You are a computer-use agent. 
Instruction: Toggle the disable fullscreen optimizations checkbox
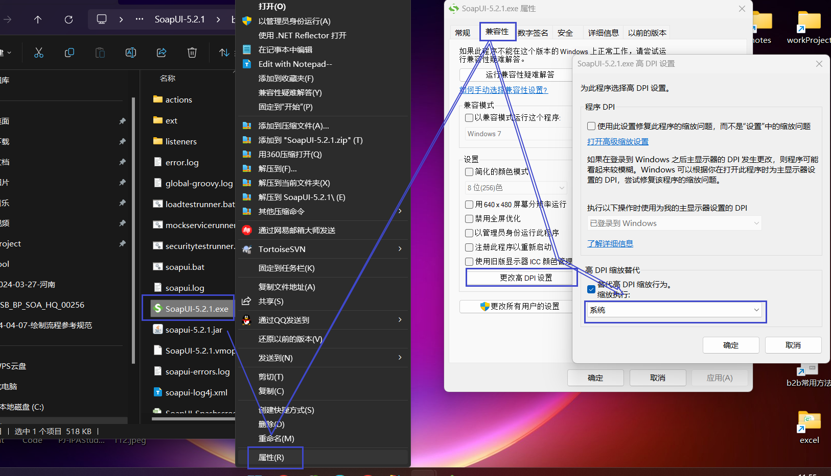[469, 219]
